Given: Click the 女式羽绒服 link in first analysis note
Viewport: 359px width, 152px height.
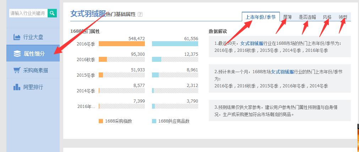Looking at the screenshot, I should tap(251, 43).
